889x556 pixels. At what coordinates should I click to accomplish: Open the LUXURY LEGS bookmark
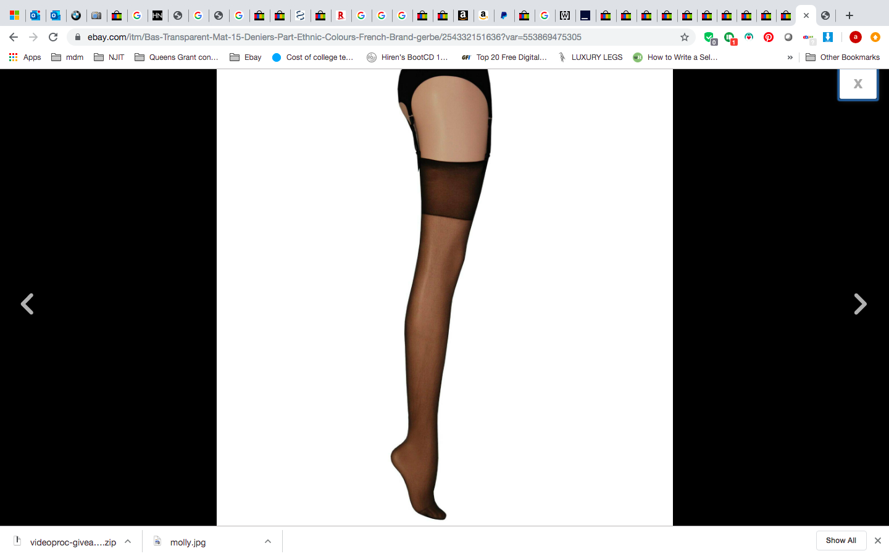[x=590, y=57]
